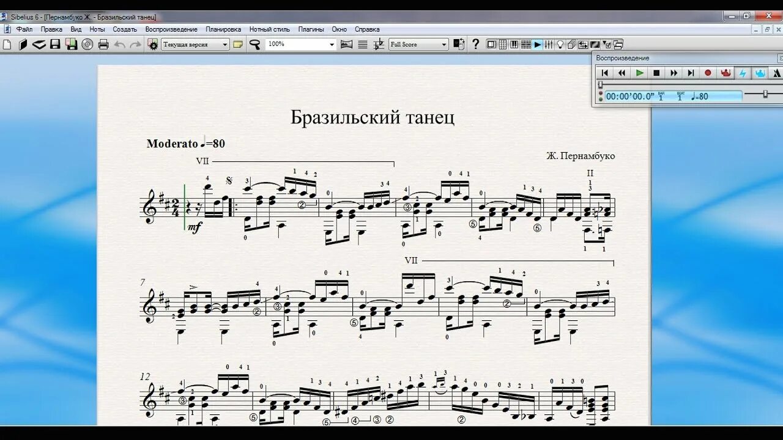Show the Keyboard window with the piano keys icon
Viewport: 783px width, 440px height.
point(514,44)
